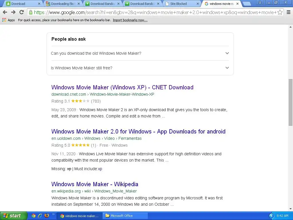The image size is (293, 220).
Task: Click the vertical scrollbar thumb
Action: pyautogui.click(x=290, y=102)
